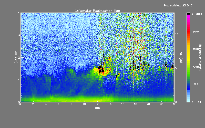Click the '5' tick on the AGL (kft) axis
The height and width of the screenshot is (128, 205).
[176, 68]
